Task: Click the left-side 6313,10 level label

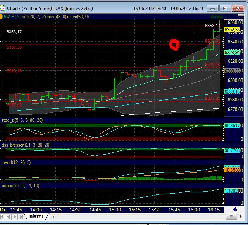Action: point(14,71)
